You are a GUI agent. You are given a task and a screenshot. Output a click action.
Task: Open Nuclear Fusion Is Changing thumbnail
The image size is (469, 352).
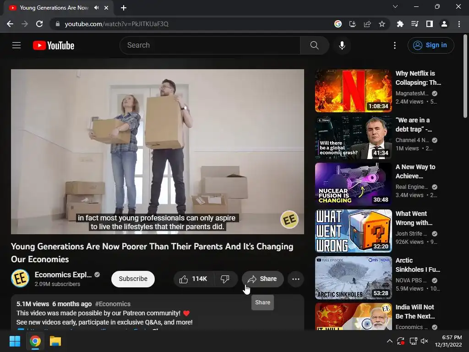click(x=353, y=184)
